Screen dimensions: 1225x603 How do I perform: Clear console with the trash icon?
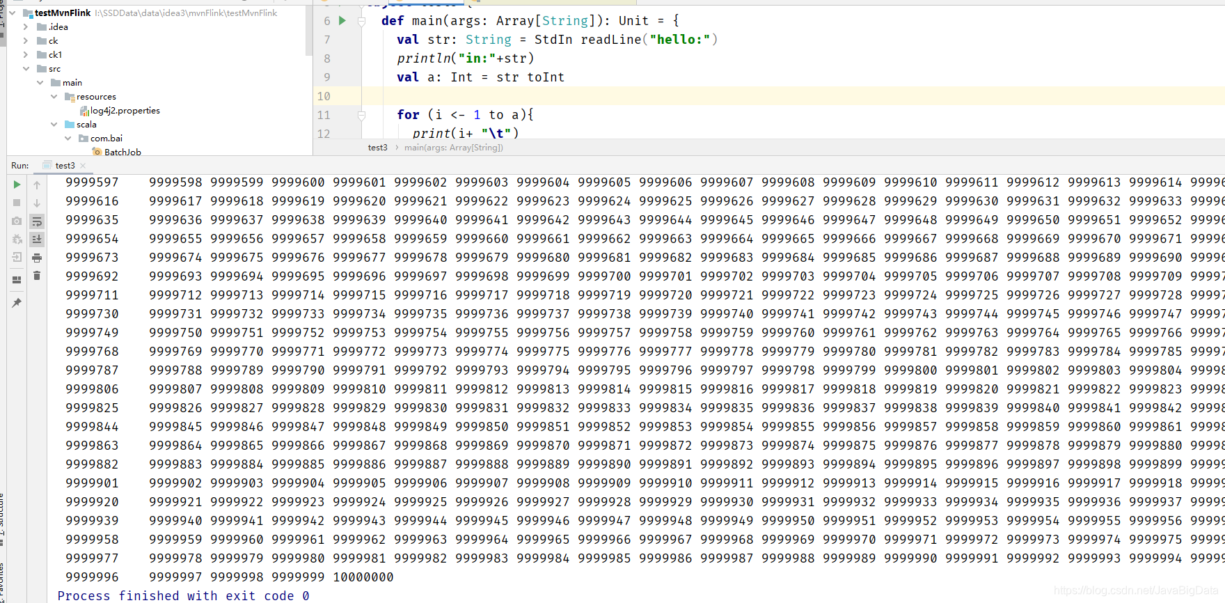(37, 276)
